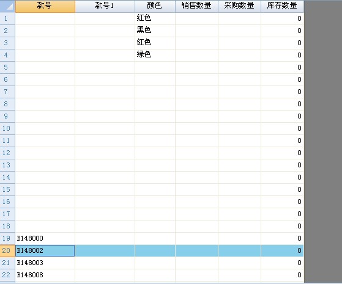The height and width of the screenshot is (284, 342).
Task: Click the 库存数量 cell in row 22
Action: [x=282, y=275]
